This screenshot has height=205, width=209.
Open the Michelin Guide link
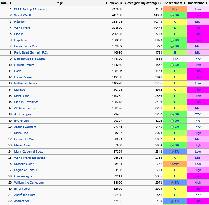tap(24, 164)
